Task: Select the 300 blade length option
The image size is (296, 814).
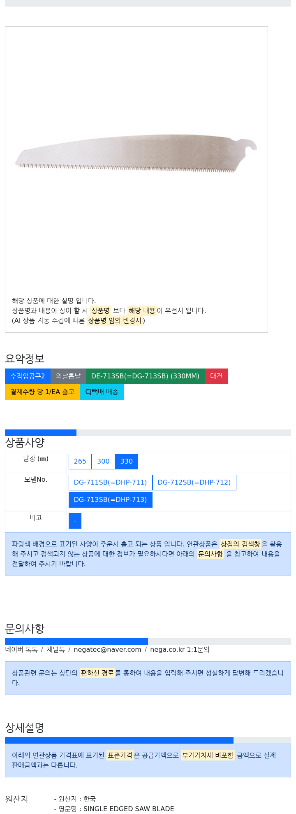Action: pyautogui.click(x=103, y=462)
